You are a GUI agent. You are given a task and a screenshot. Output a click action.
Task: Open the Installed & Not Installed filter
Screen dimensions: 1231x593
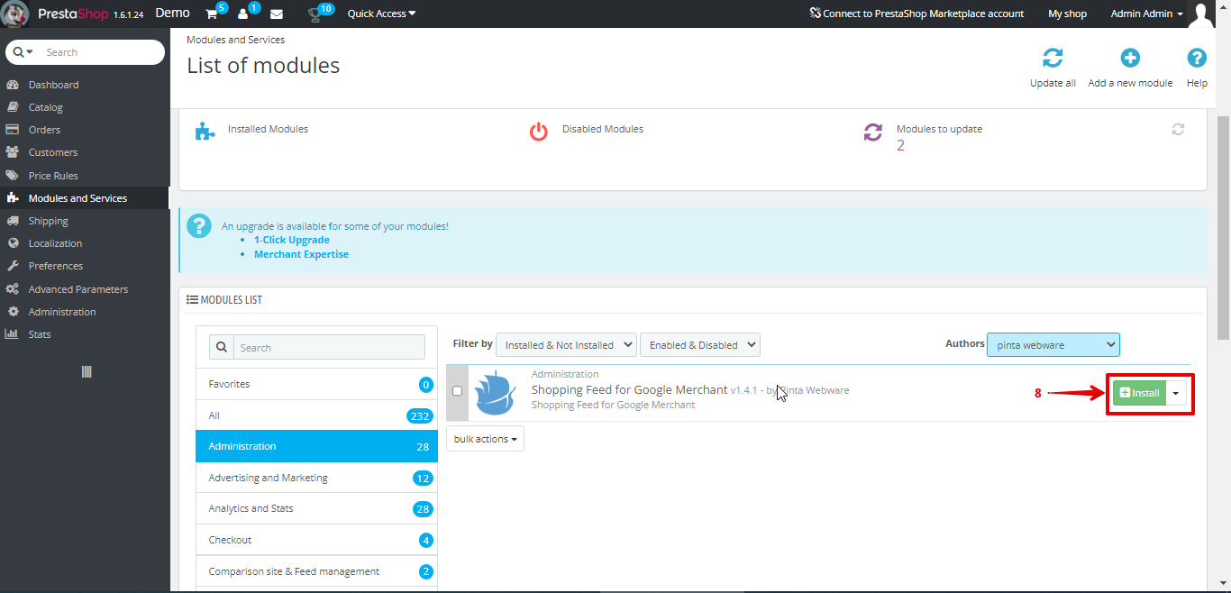point(566,345)
